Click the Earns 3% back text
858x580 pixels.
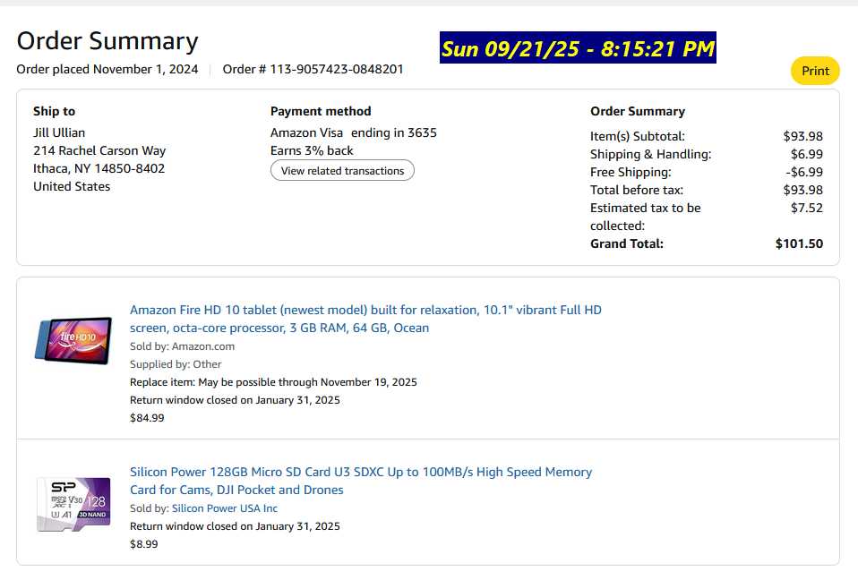click(x=312, y=150)
